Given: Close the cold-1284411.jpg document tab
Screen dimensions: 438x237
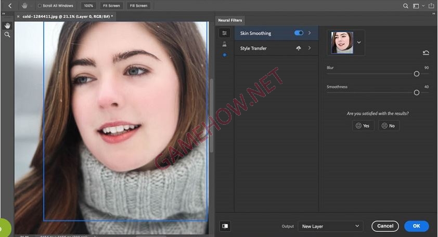Looking at the screenshot, I should pyautogui.click(x=18, y=17).
